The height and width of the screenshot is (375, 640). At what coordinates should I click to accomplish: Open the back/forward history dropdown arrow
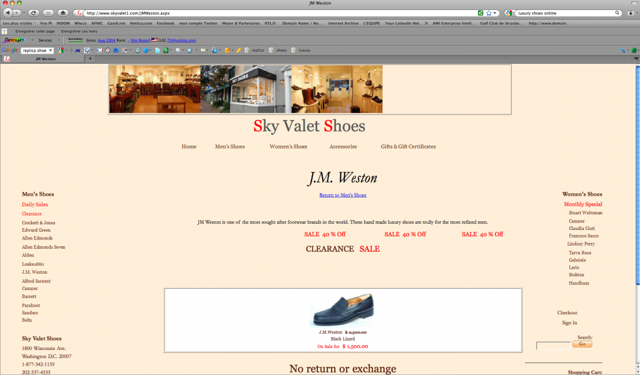coord(24,13)
